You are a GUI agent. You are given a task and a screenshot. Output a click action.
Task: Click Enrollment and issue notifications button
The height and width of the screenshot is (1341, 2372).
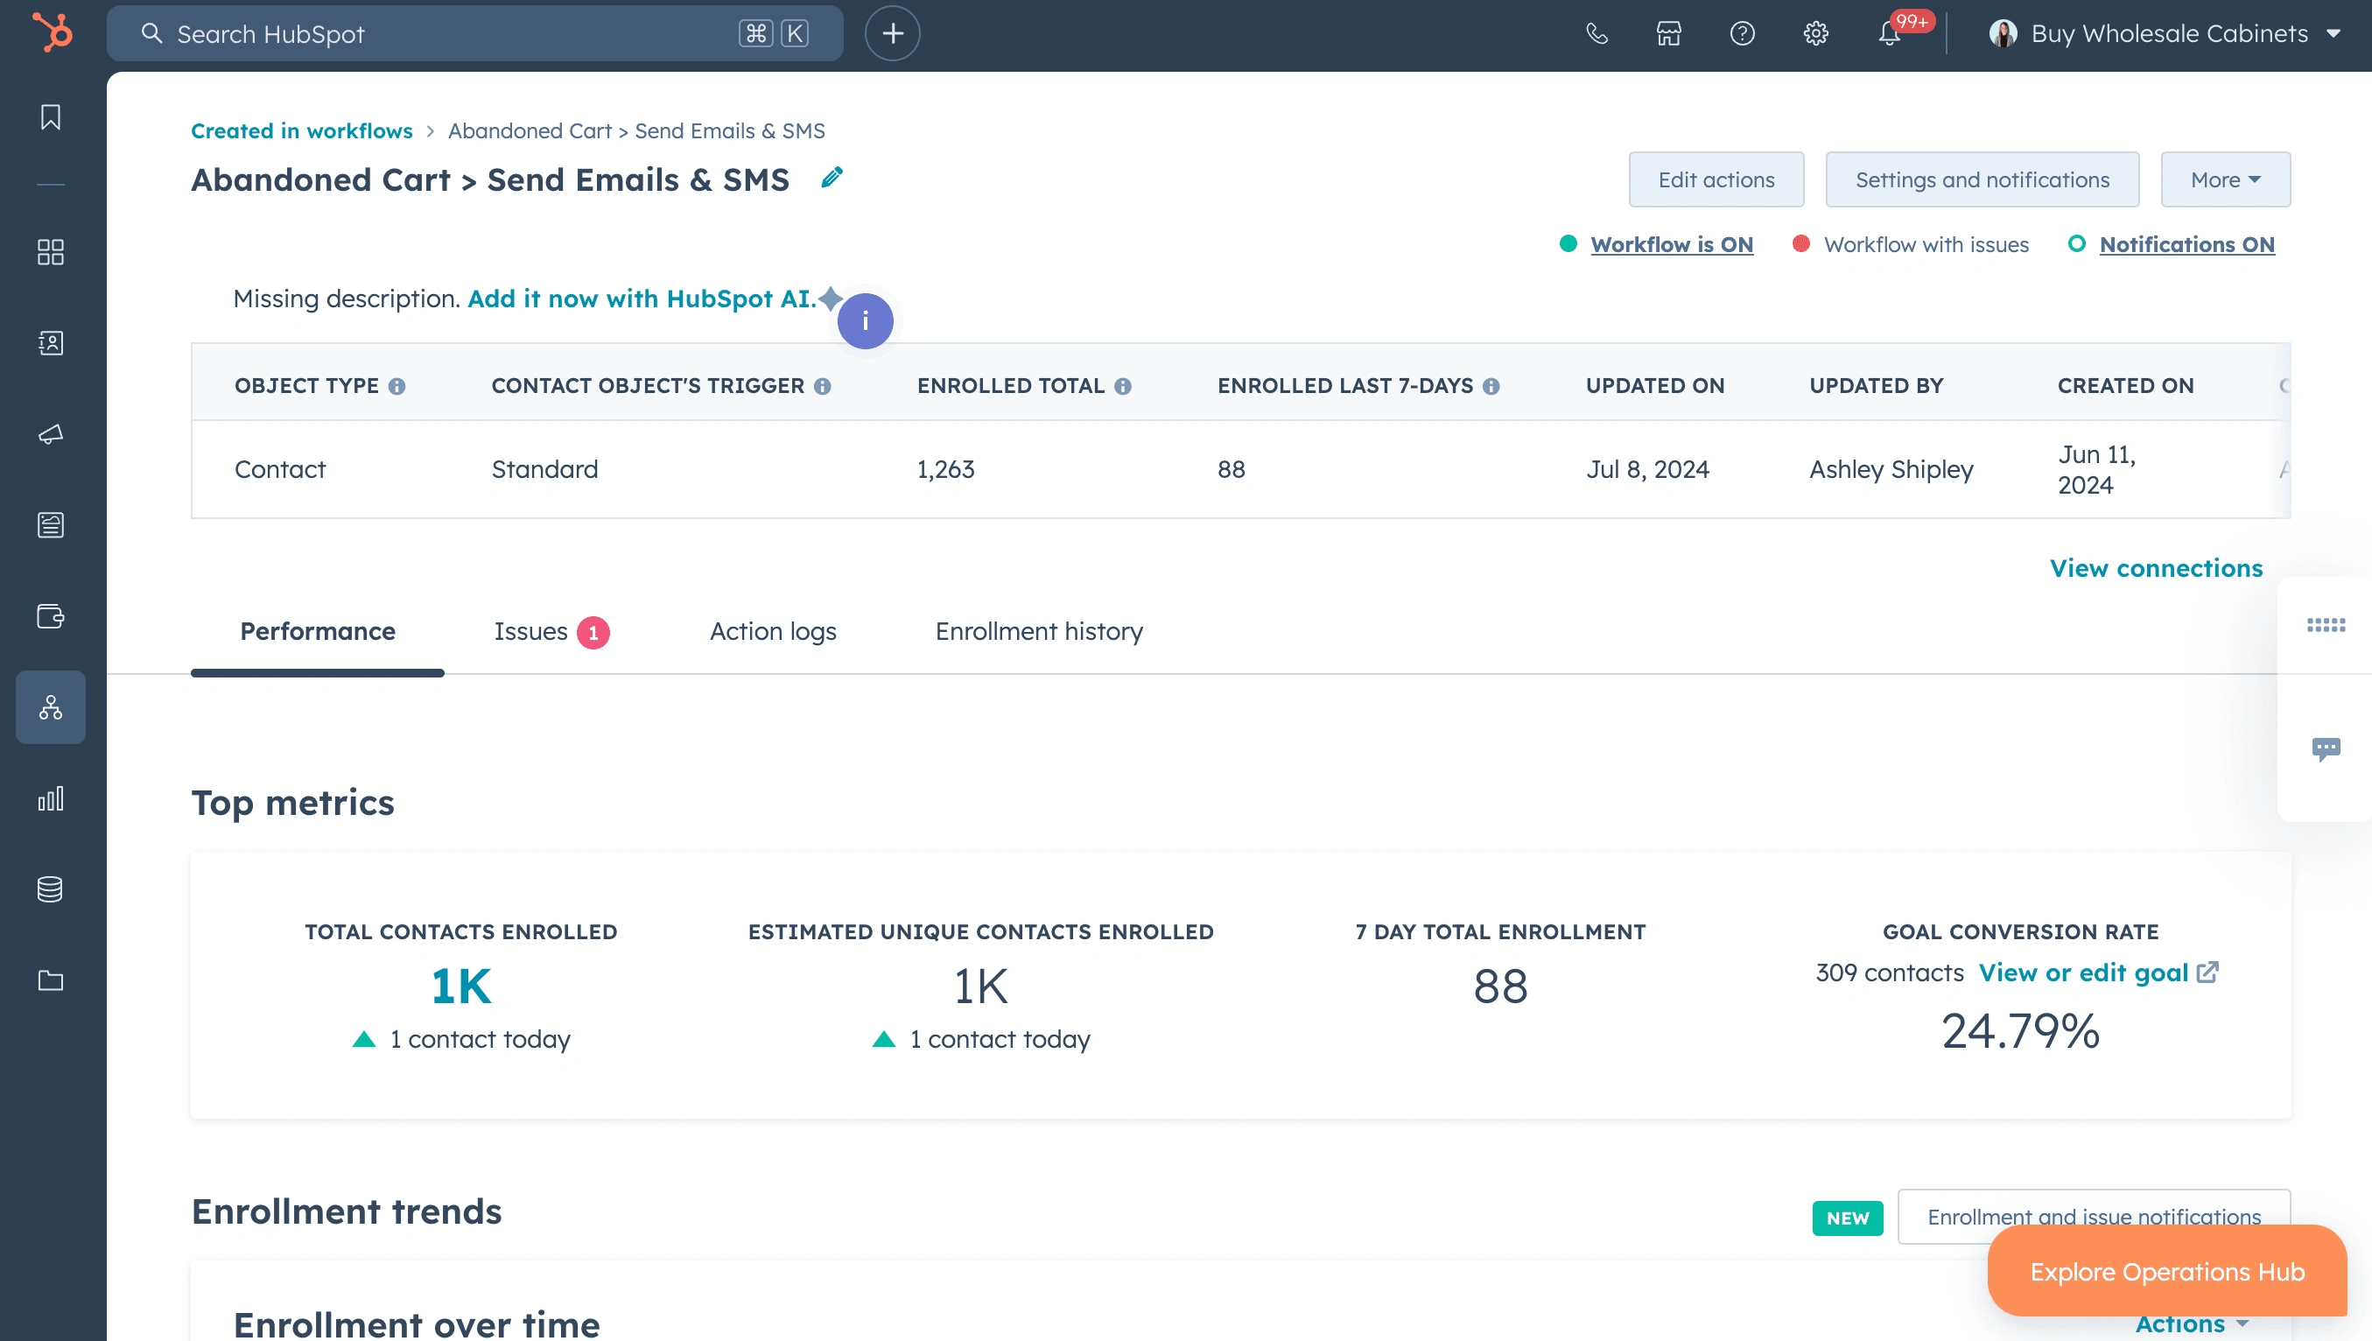2094,1217
